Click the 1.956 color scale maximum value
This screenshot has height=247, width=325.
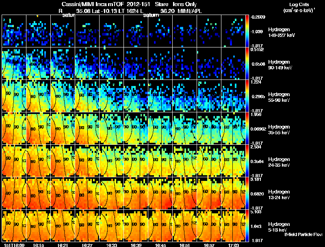tap(256, 115)
